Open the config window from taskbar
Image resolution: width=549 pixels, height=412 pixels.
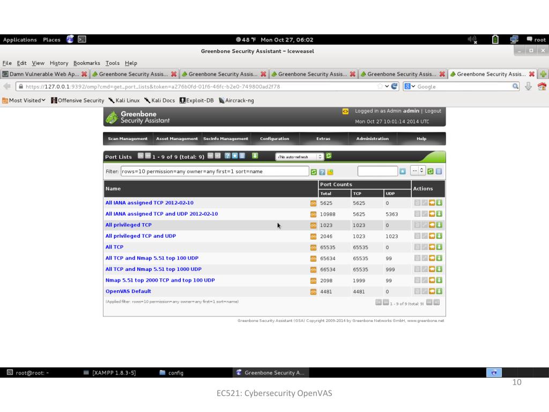[172, 373]
